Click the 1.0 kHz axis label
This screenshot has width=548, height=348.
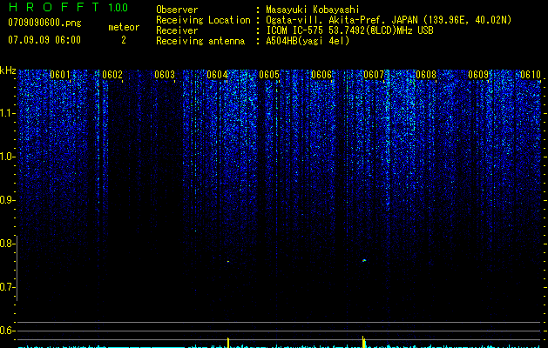tap(7, 157)
